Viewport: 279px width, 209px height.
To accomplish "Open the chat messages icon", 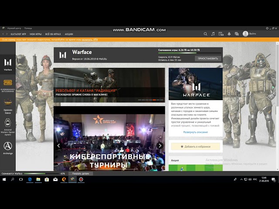I will tap(237, 34).
